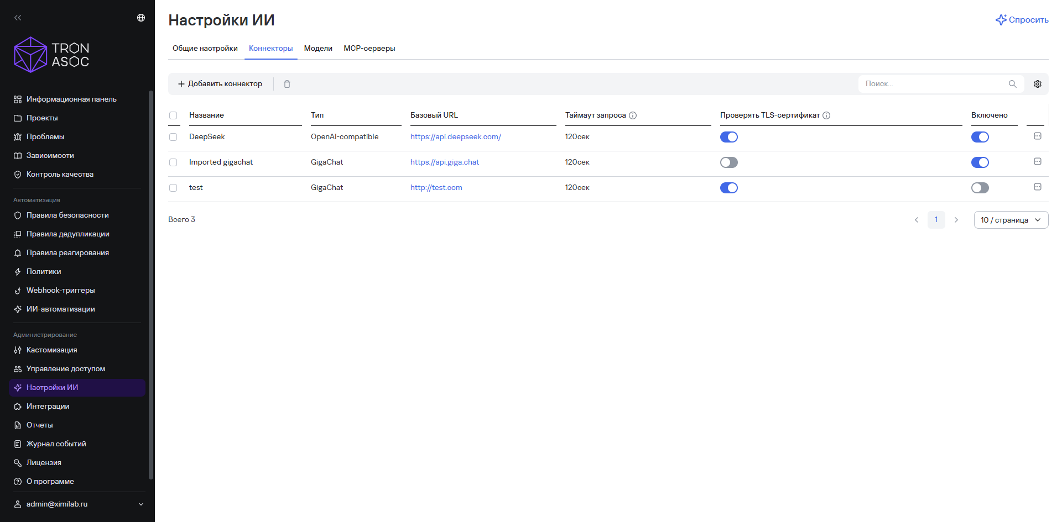Click Добавить коннектор button

(x=220, y=84)
